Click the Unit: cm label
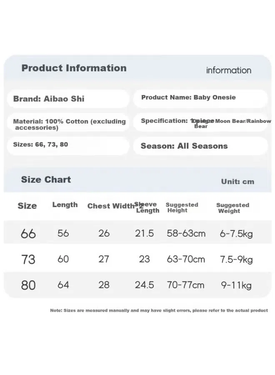 (237, 182)
